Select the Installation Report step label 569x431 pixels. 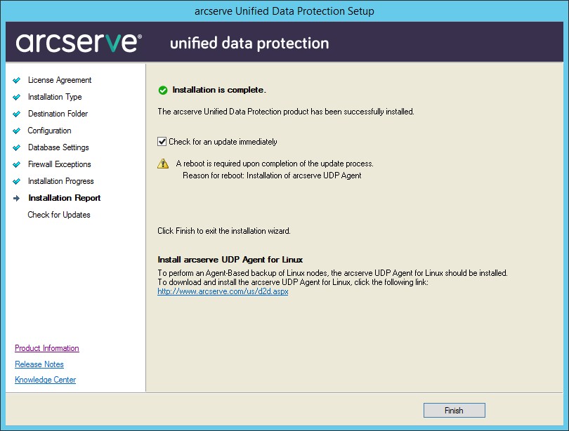(x=65, y=198)
